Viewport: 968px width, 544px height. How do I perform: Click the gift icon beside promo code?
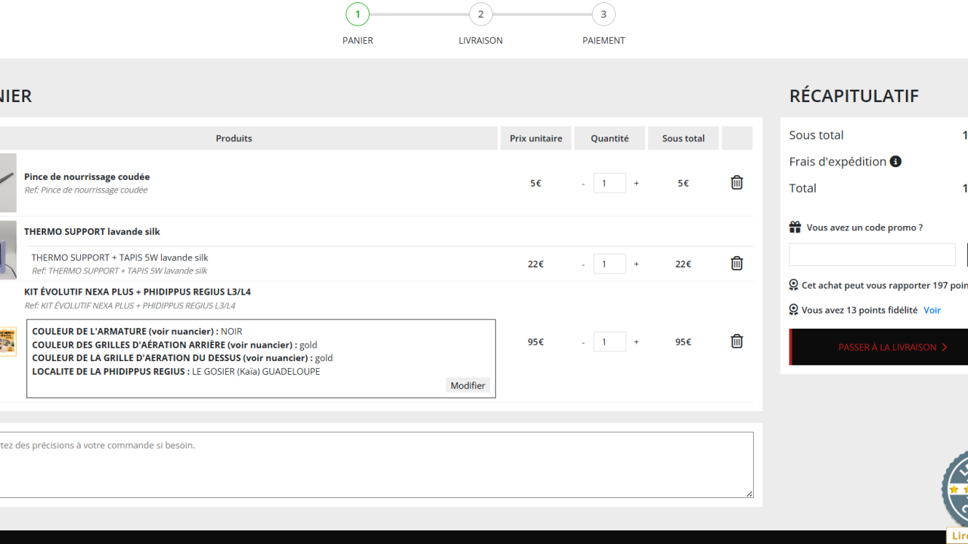pos(795,227)
